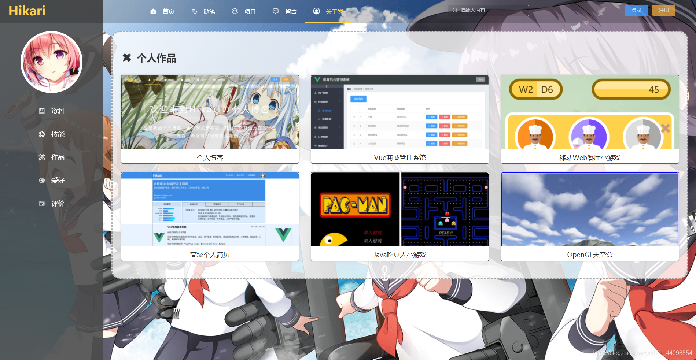Open the 移动Web餐厅小游戏 thumbnail image

coord(590,112)
